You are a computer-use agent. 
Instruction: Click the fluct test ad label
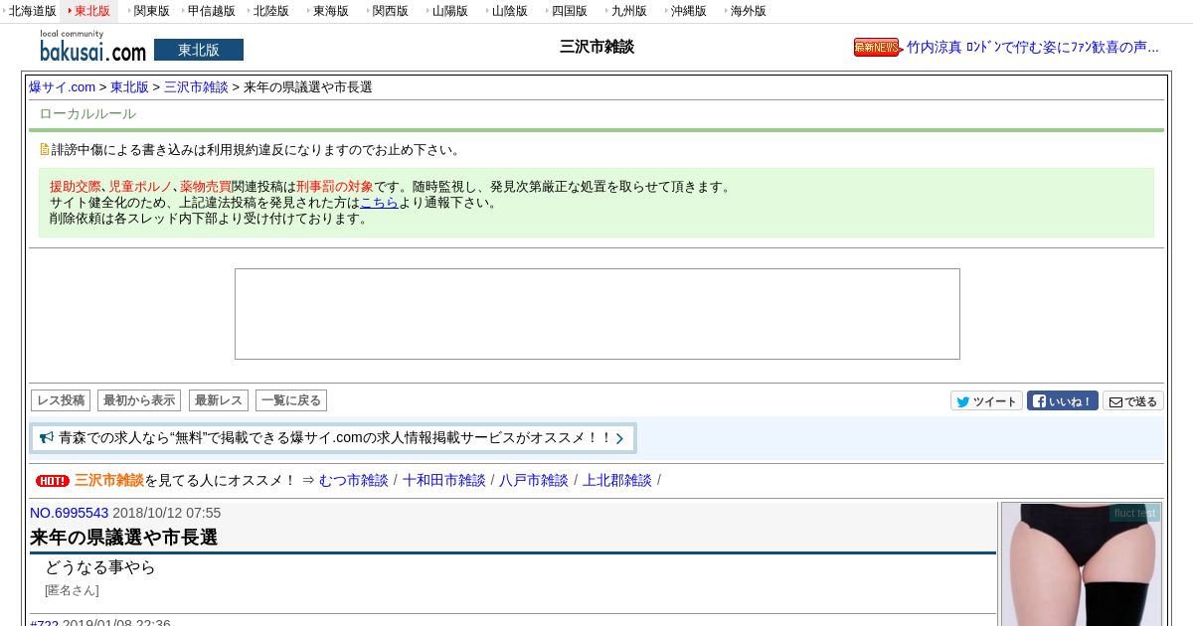(1134, 513)
